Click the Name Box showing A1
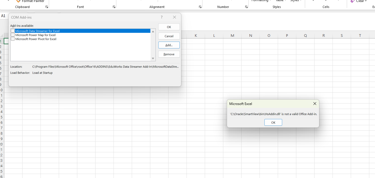The image size is (375, 178). [3, 16]
